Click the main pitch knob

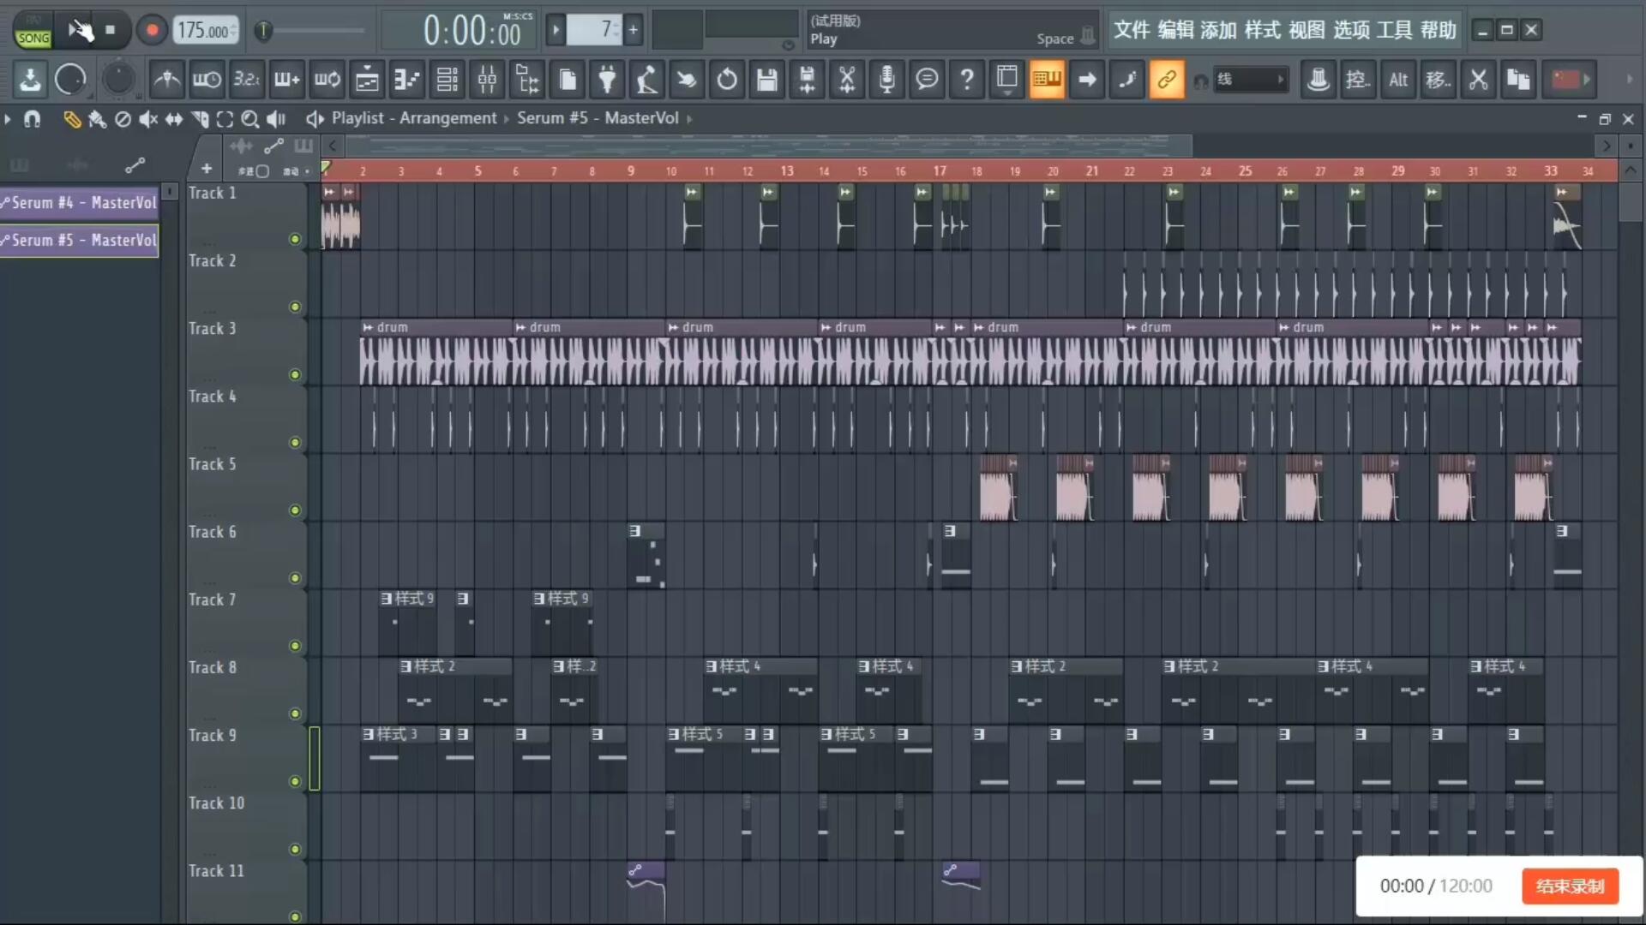[x=118, y=80]
